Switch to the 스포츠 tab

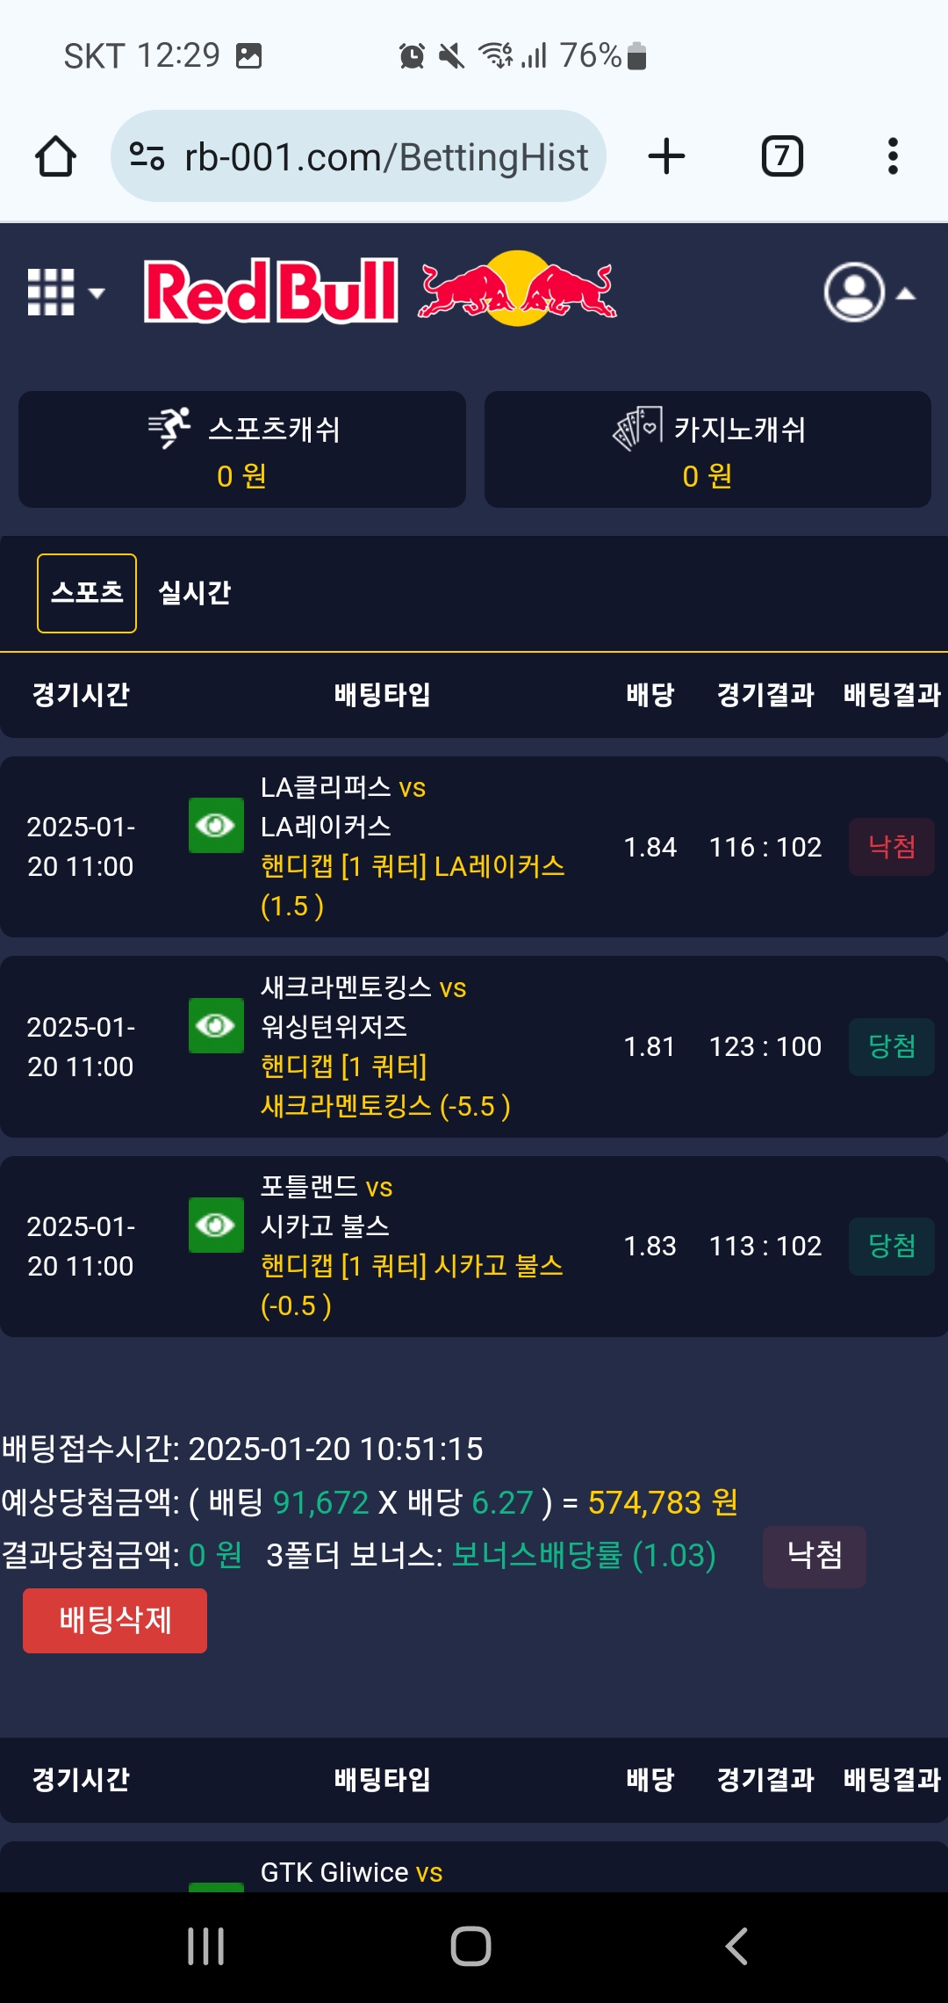87,593
